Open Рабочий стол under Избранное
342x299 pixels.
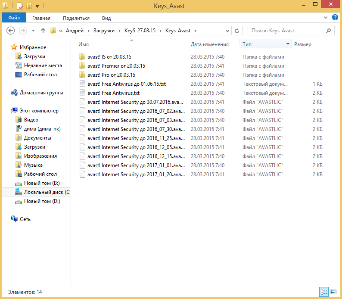[x=40, y=75]
